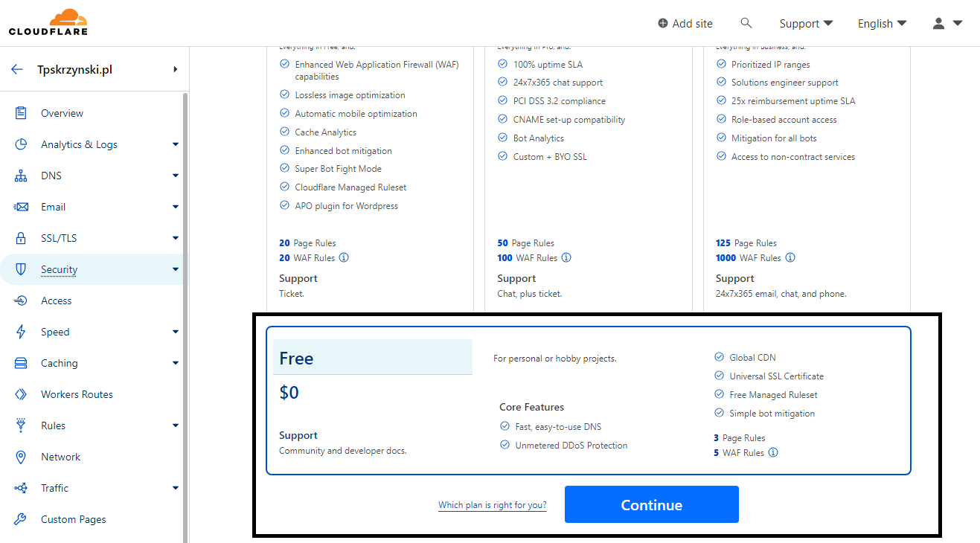Click the Add site link
This screenshot has height=543, width=980.
point(685,24)
